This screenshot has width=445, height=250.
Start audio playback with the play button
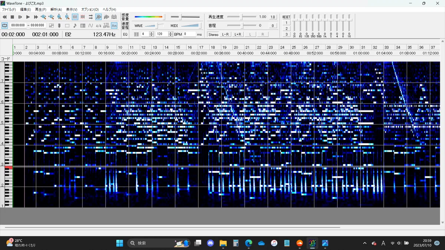coord(28,17)
